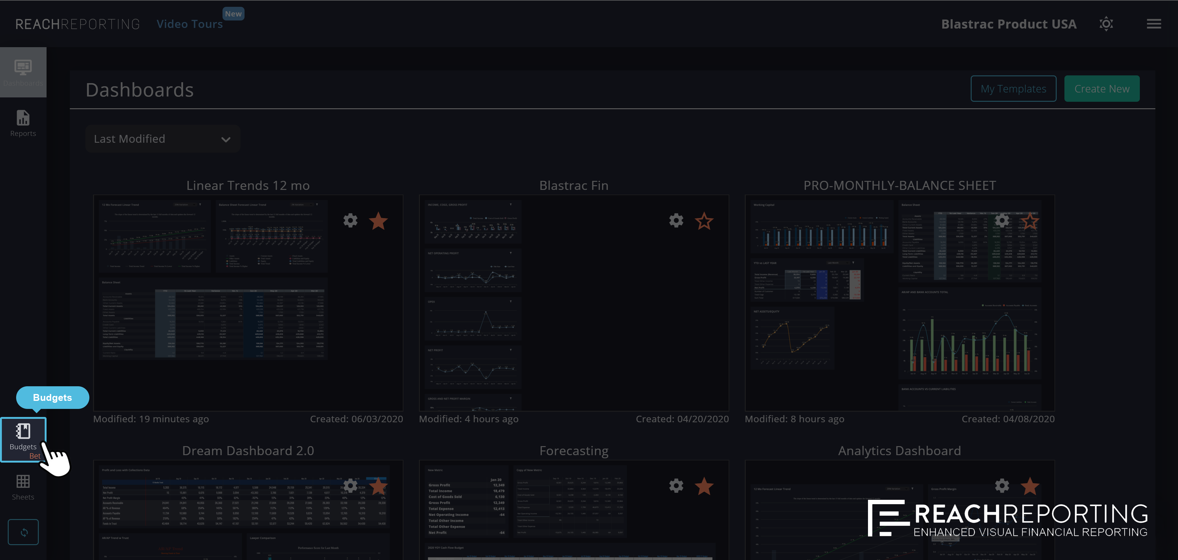1178x560 pixels.
Task: Open the Sheets sidebar section
Action: pyautogui.click(x=23, y=487)
